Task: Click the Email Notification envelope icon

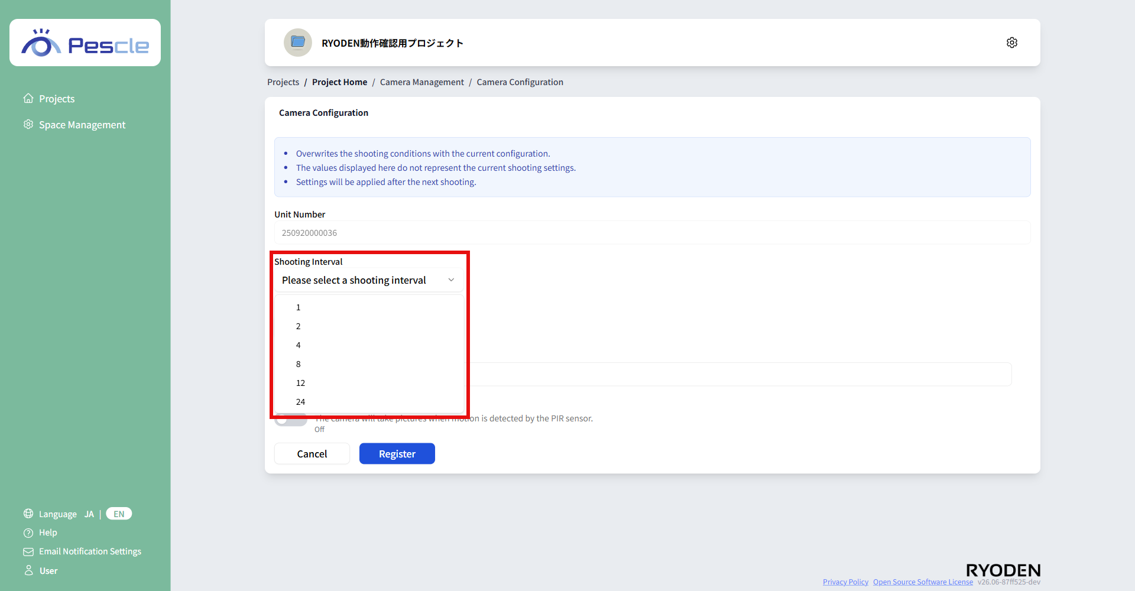Action: coord(28,551)
